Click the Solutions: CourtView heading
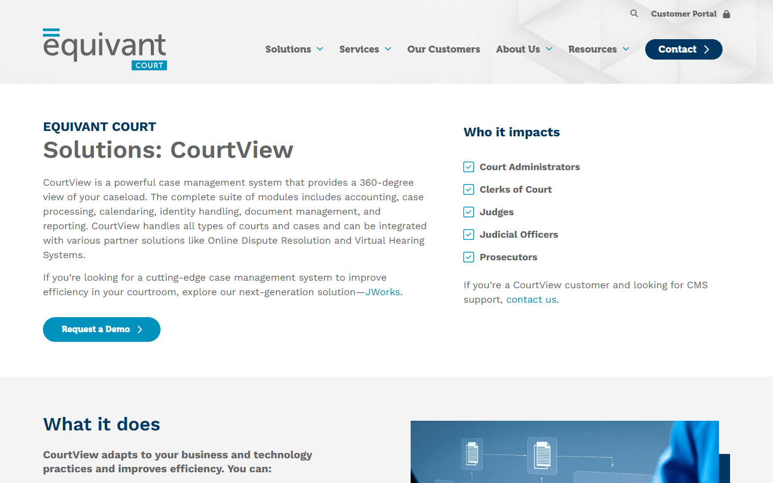This screenshot has height=483, width=773. click(168, 150)
